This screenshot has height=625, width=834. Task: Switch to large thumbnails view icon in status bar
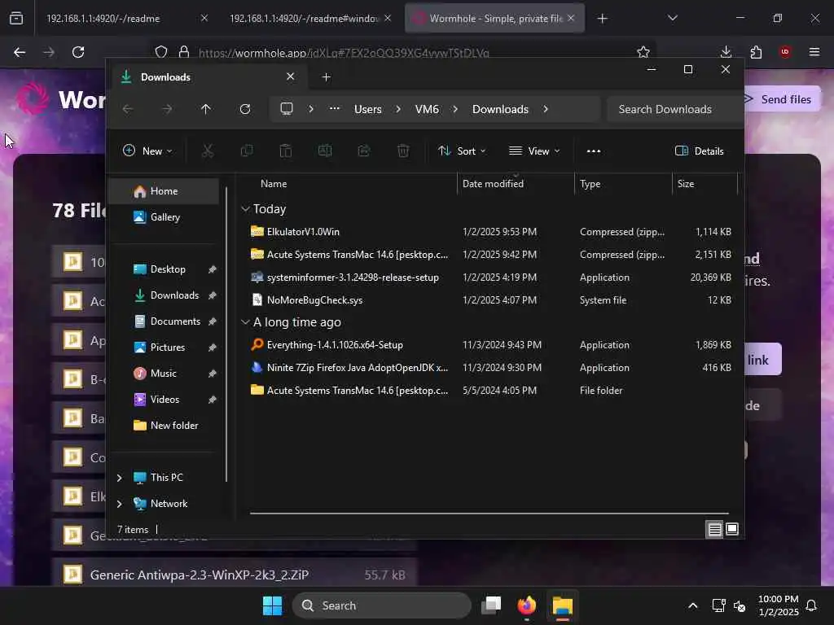point(732,529)
